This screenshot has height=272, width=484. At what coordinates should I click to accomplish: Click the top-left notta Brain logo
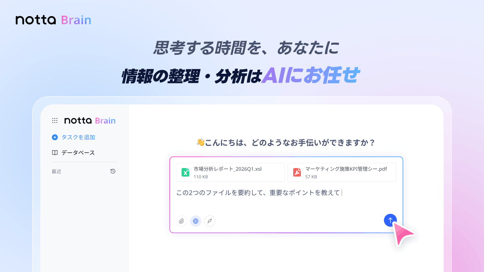pyautogui.click(x=53, y=20)
